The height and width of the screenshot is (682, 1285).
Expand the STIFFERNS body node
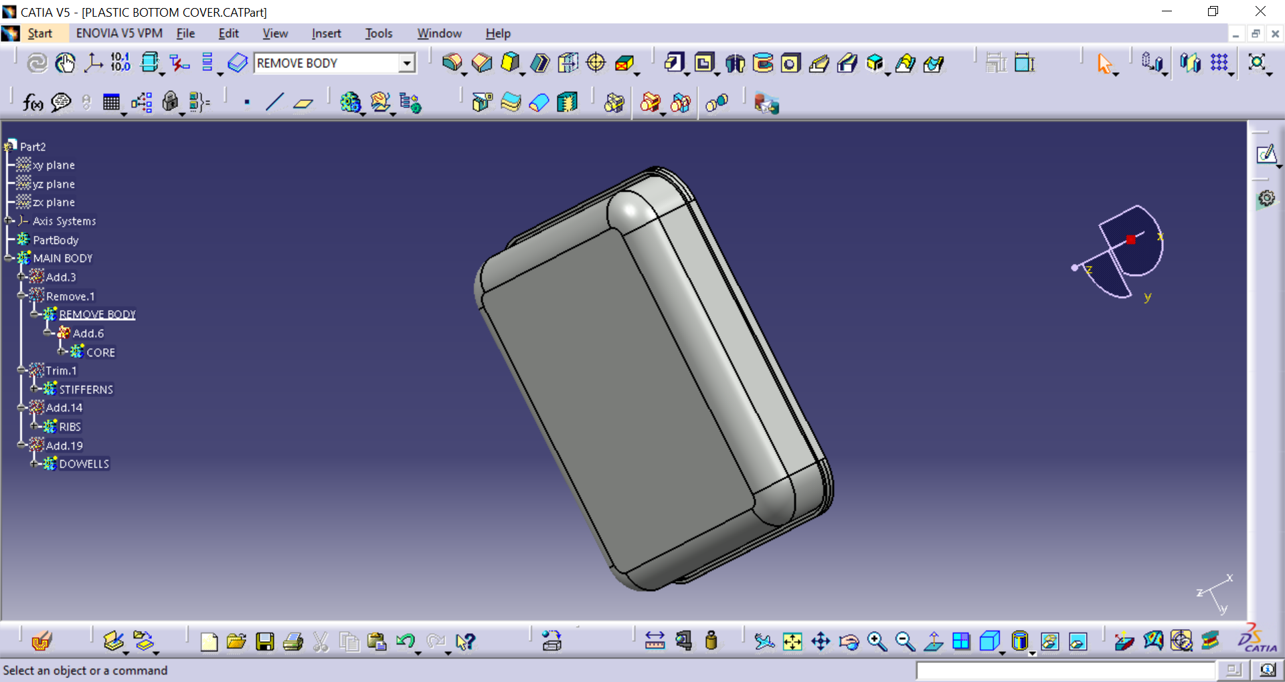point(35,388)
